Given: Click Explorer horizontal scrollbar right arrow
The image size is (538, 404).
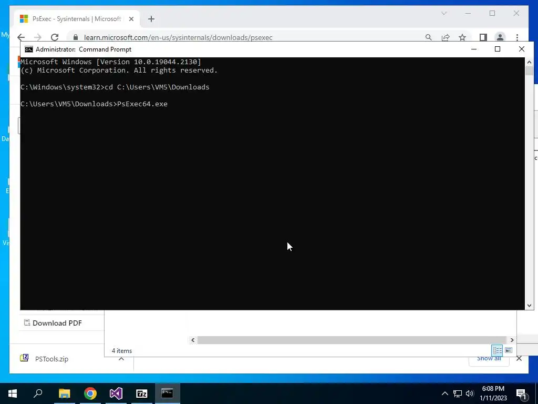Looking at the screenshot, I should click(512, 340).
